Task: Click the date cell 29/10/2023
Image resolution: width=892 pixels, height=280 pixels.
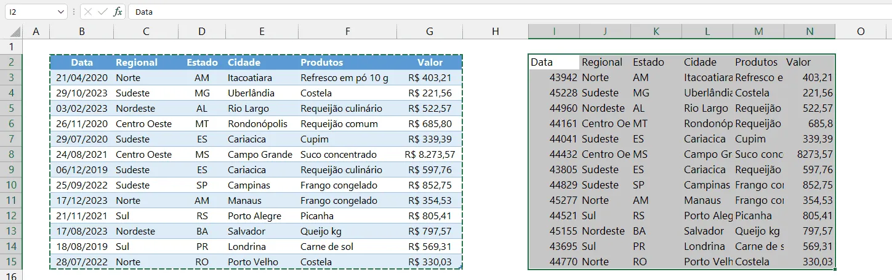Action: coord(82,93)
